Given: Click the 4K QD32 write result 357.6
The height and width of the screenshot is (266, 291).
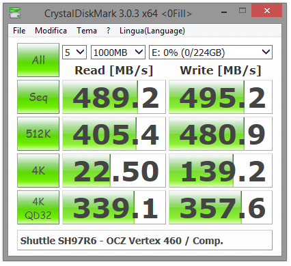Looking at the screenshot, I should [221, 207].
